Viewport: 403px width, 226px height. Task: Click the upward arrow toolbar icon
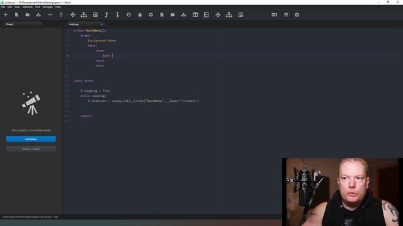tap(106, 15)
